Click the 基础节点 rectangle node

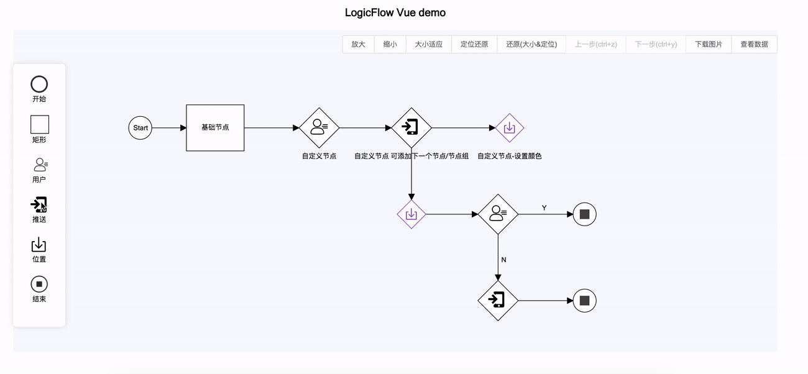click(214, 127)
